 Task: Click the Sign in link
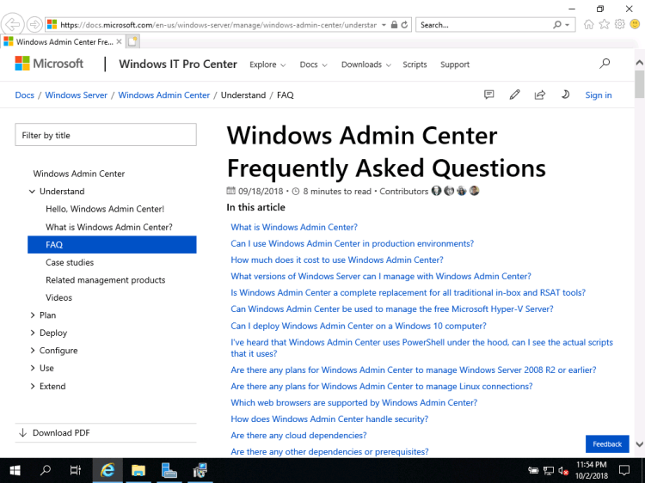[598, 95]
